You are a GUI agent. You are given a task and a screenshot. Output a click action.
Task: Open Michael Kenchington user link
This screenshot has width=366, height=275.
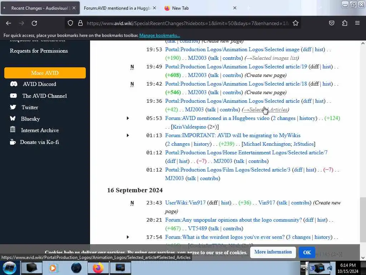click(267, 144)
